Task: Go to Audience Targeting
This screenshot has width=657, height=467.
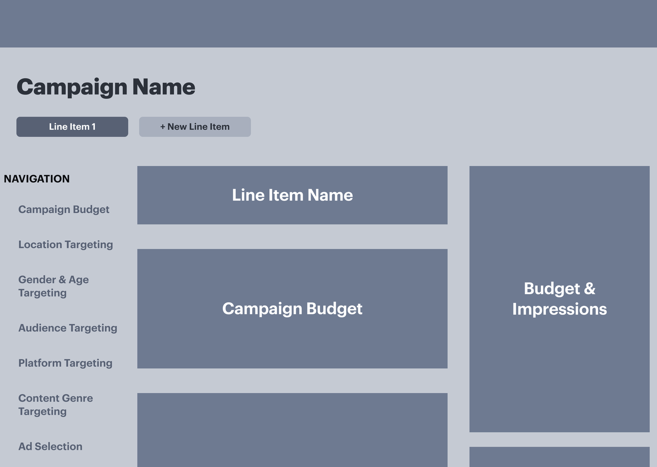Action: tap(68, 327)
